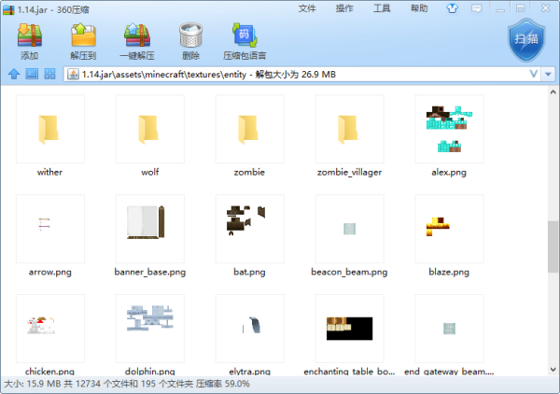This screenshot has height=394, width=560.
Task: Click the 'wither' folder name label
Action: (50, 172)
